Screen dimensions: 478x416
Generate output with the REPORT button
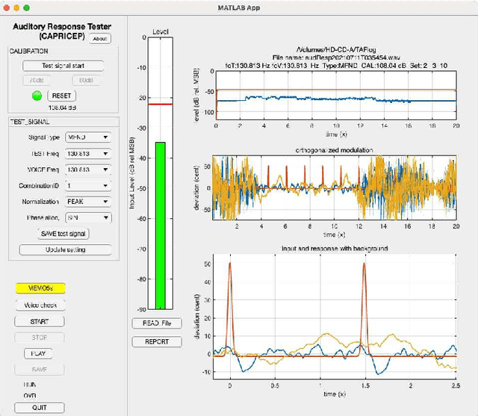(x=157, y=341)
